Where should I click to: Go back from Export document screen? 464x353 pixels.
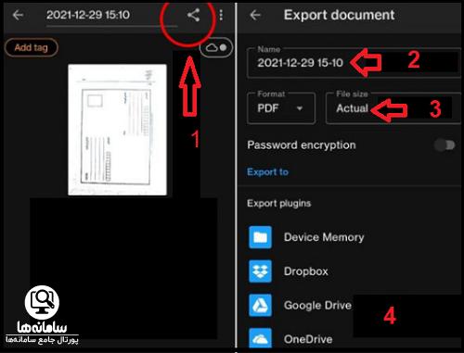coord(255,15)
